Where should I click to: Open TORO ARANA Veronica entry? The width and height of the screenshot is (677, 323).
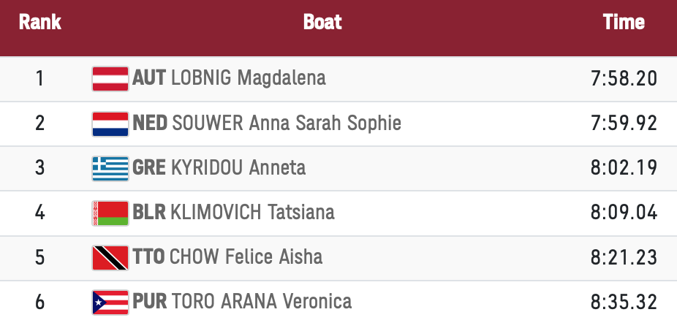261,301
